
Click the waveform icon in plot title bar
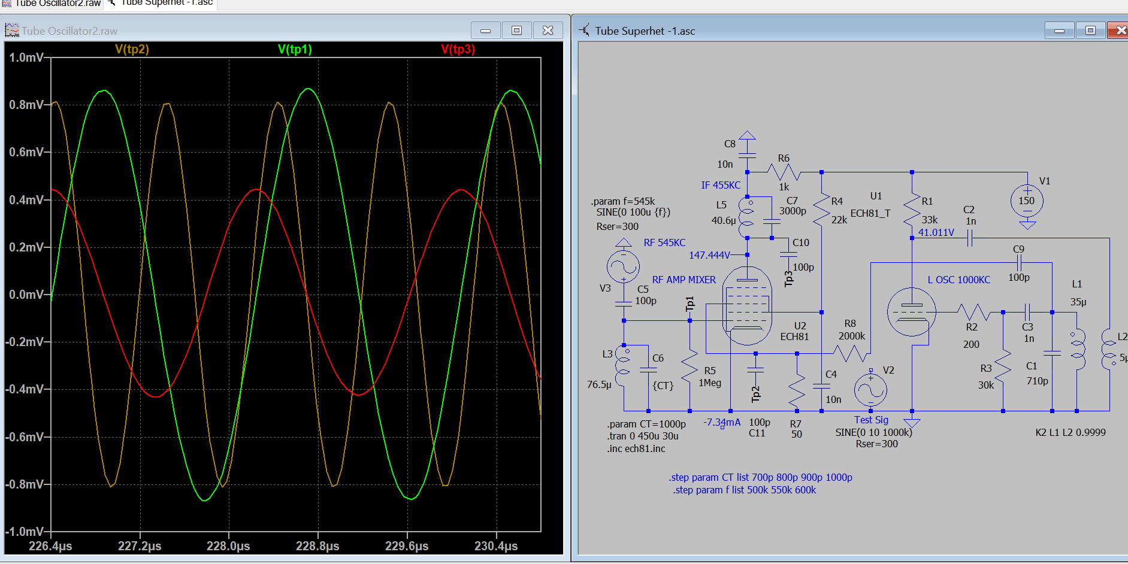[12, 30]
